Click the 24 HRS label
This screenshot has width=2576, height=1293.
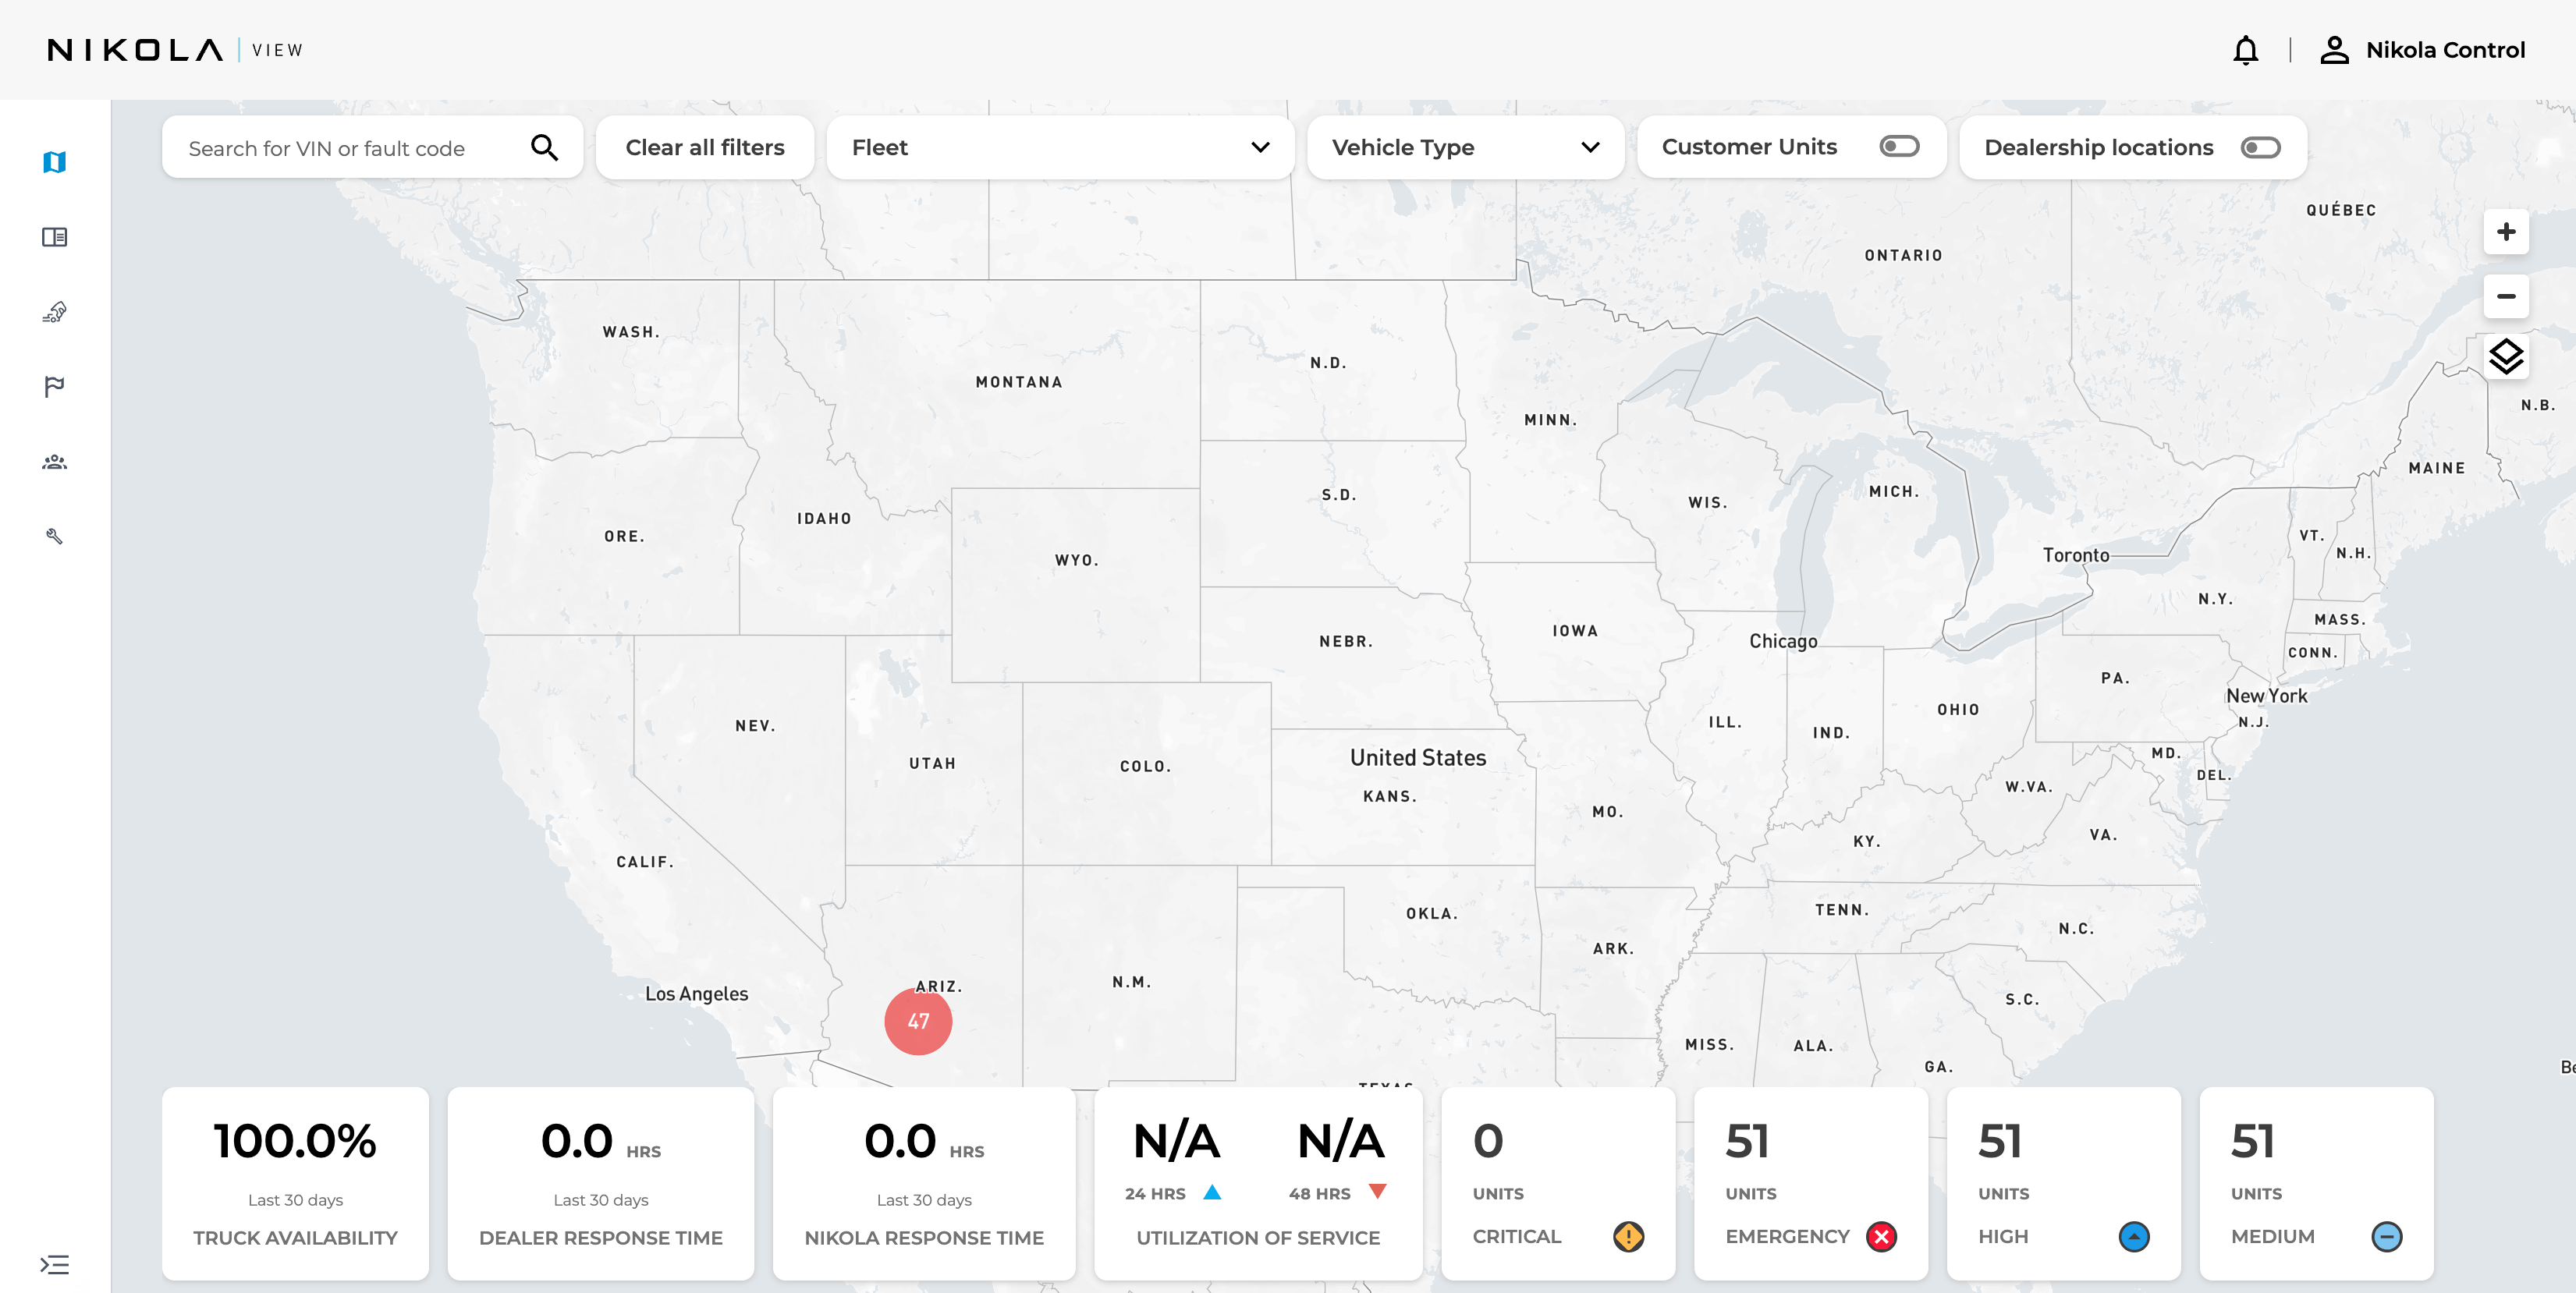(x=1155, y=1194)
